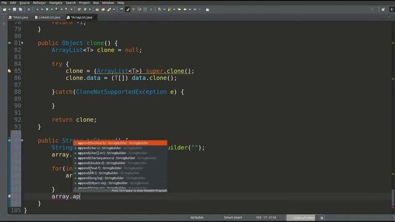Image resolution: width=395 pixels, height=222 pixels.
Task: Click the 'return clone;' statement line
Action: click(74, 120)
